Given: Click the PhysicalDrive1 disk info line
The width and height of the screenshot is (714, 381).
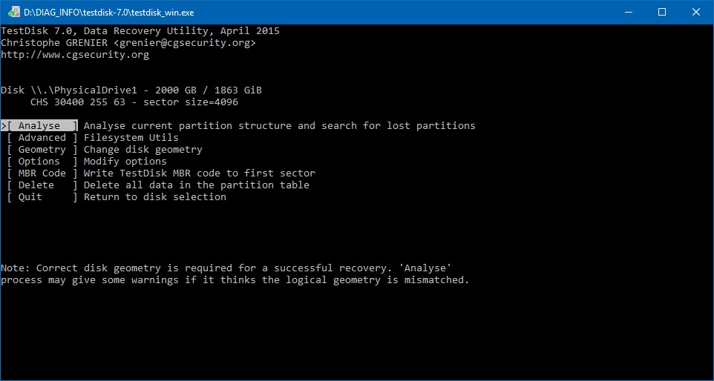Looking at the screenshot, I should 131,90.
